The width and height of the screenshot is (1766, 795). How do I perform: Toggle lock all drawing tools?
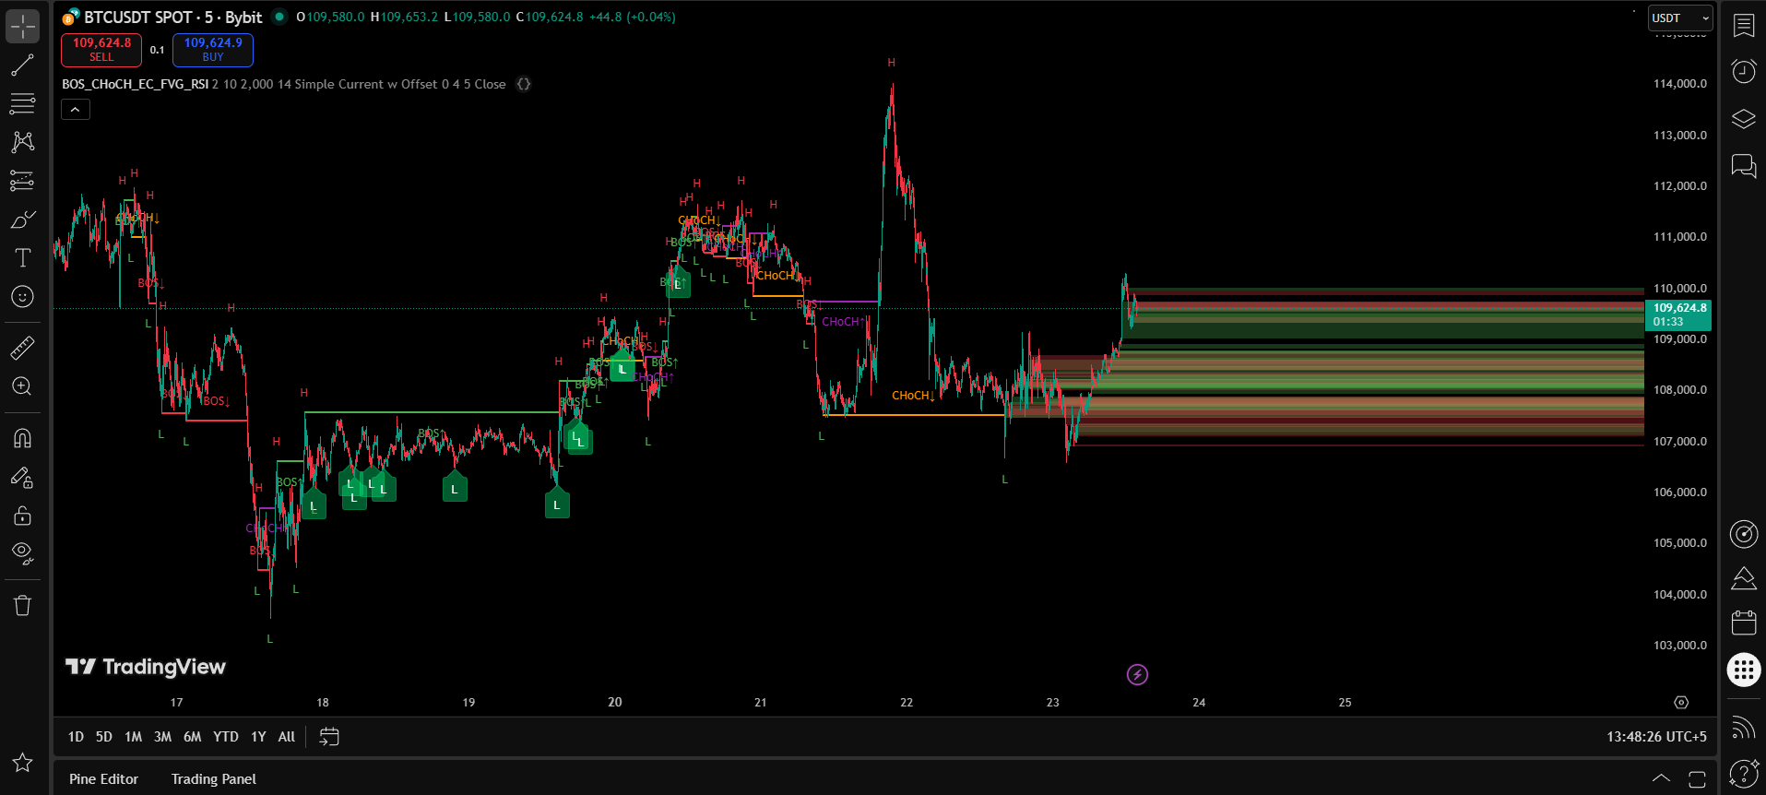pyautogui.click(x=22, y=516)
